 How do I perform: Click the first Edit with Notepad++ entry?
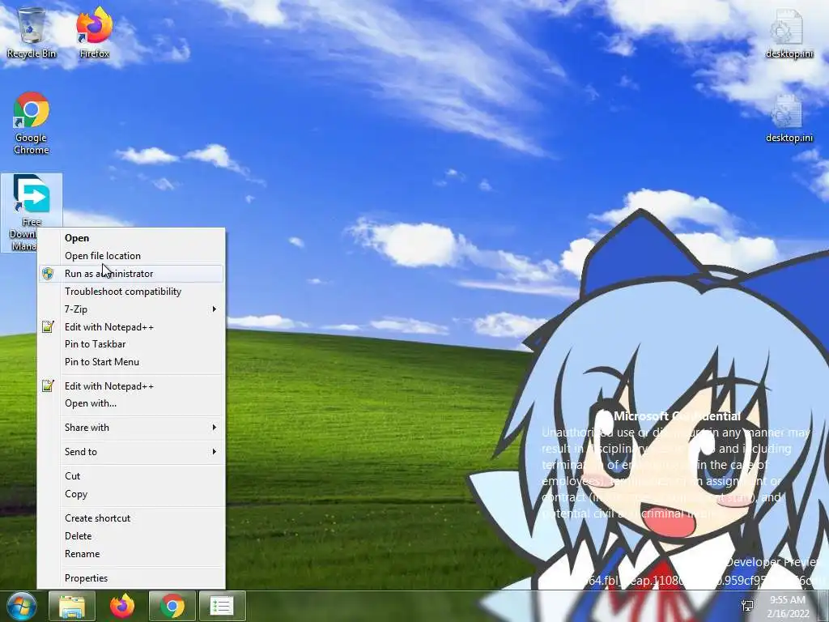[131, 327]
